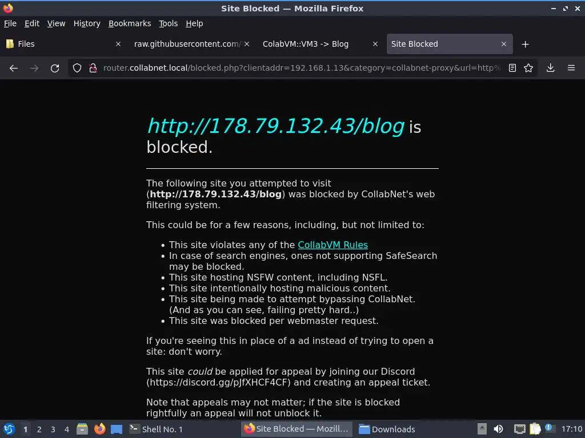Close the Files tab

tap(118, 44)
